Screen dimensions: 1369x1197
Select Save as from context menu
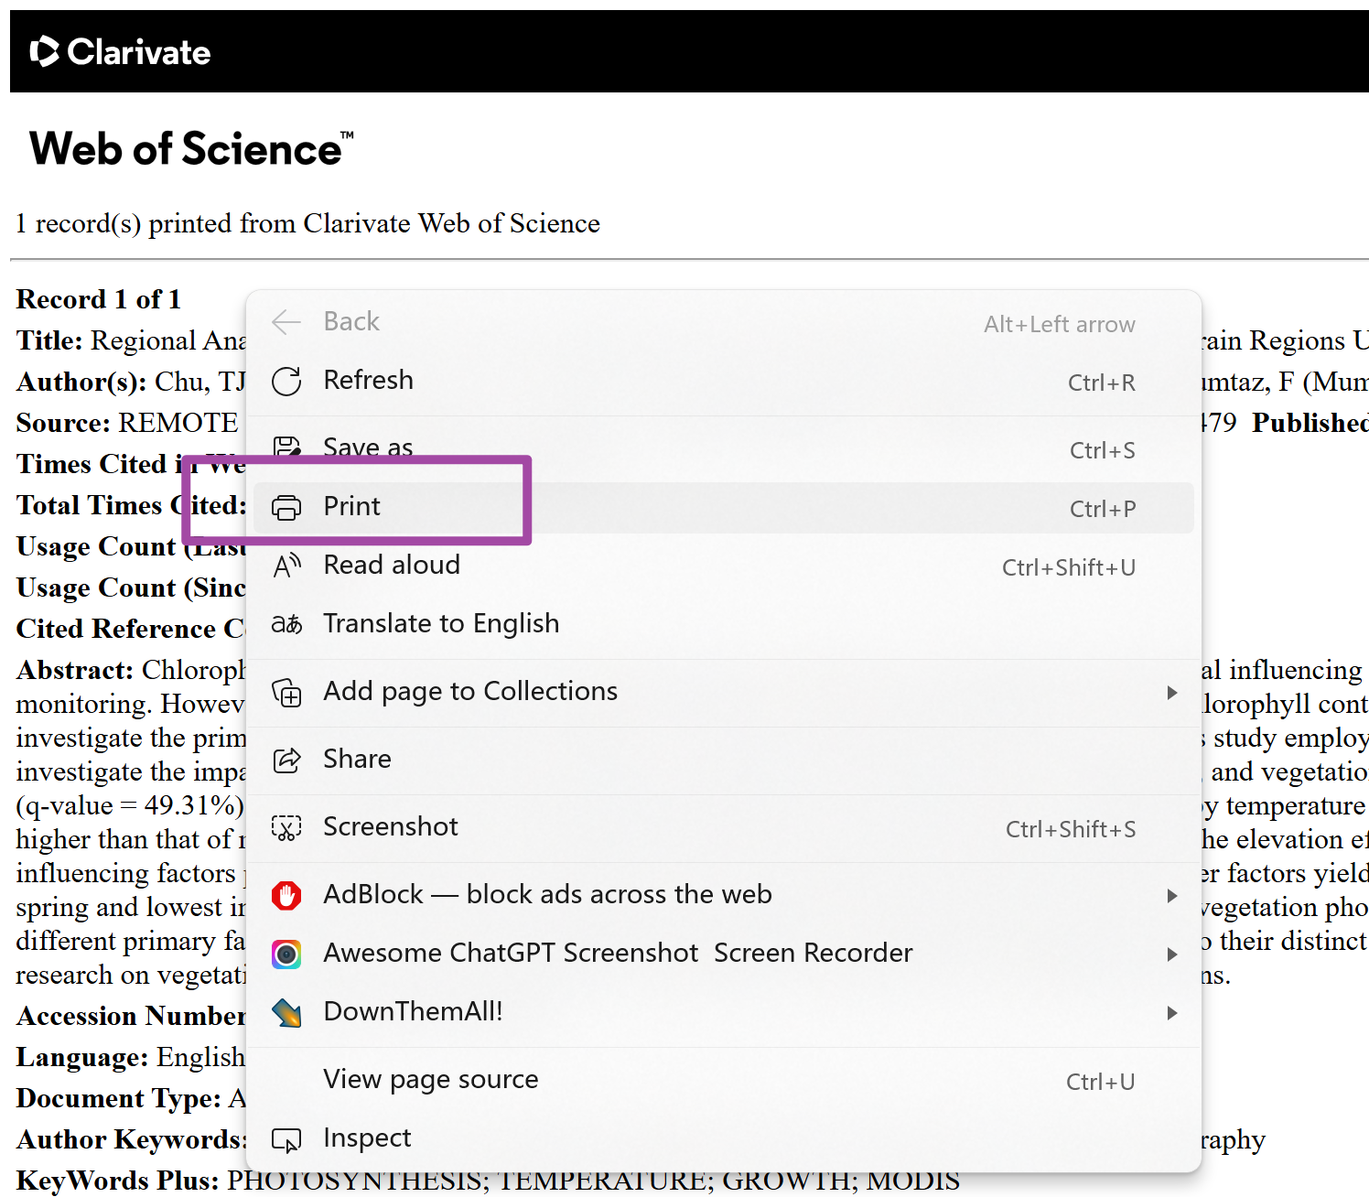368,448
